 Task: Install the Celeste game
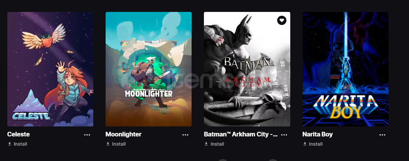(x=20, y=144)
